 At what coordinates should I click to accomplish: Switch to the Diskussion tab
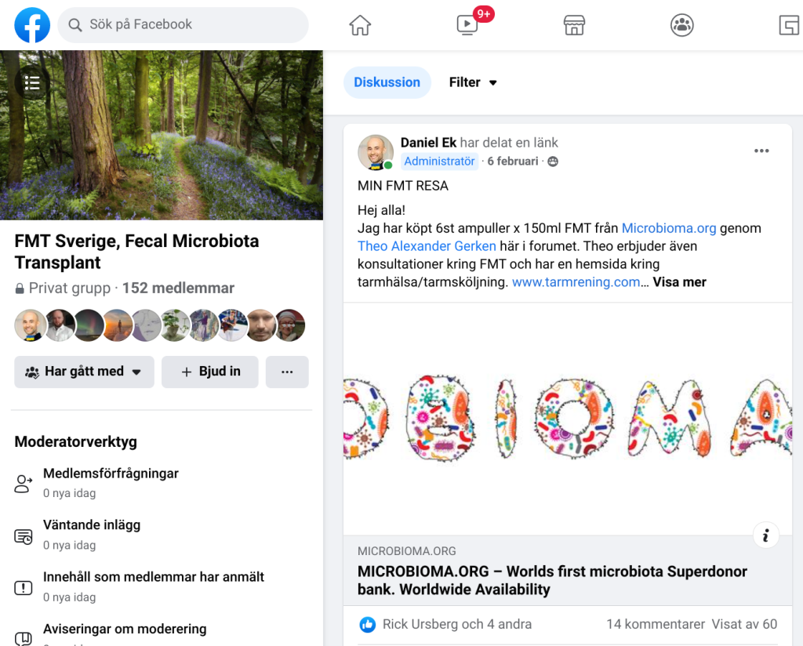(x=387, y=82)
